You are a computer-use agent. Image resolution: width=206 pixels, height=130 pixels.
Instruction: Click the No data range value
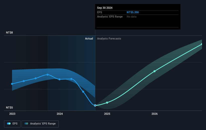click(131, 17)
